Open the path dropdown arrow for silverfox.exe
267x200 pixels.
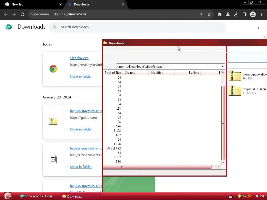point(222,66)
